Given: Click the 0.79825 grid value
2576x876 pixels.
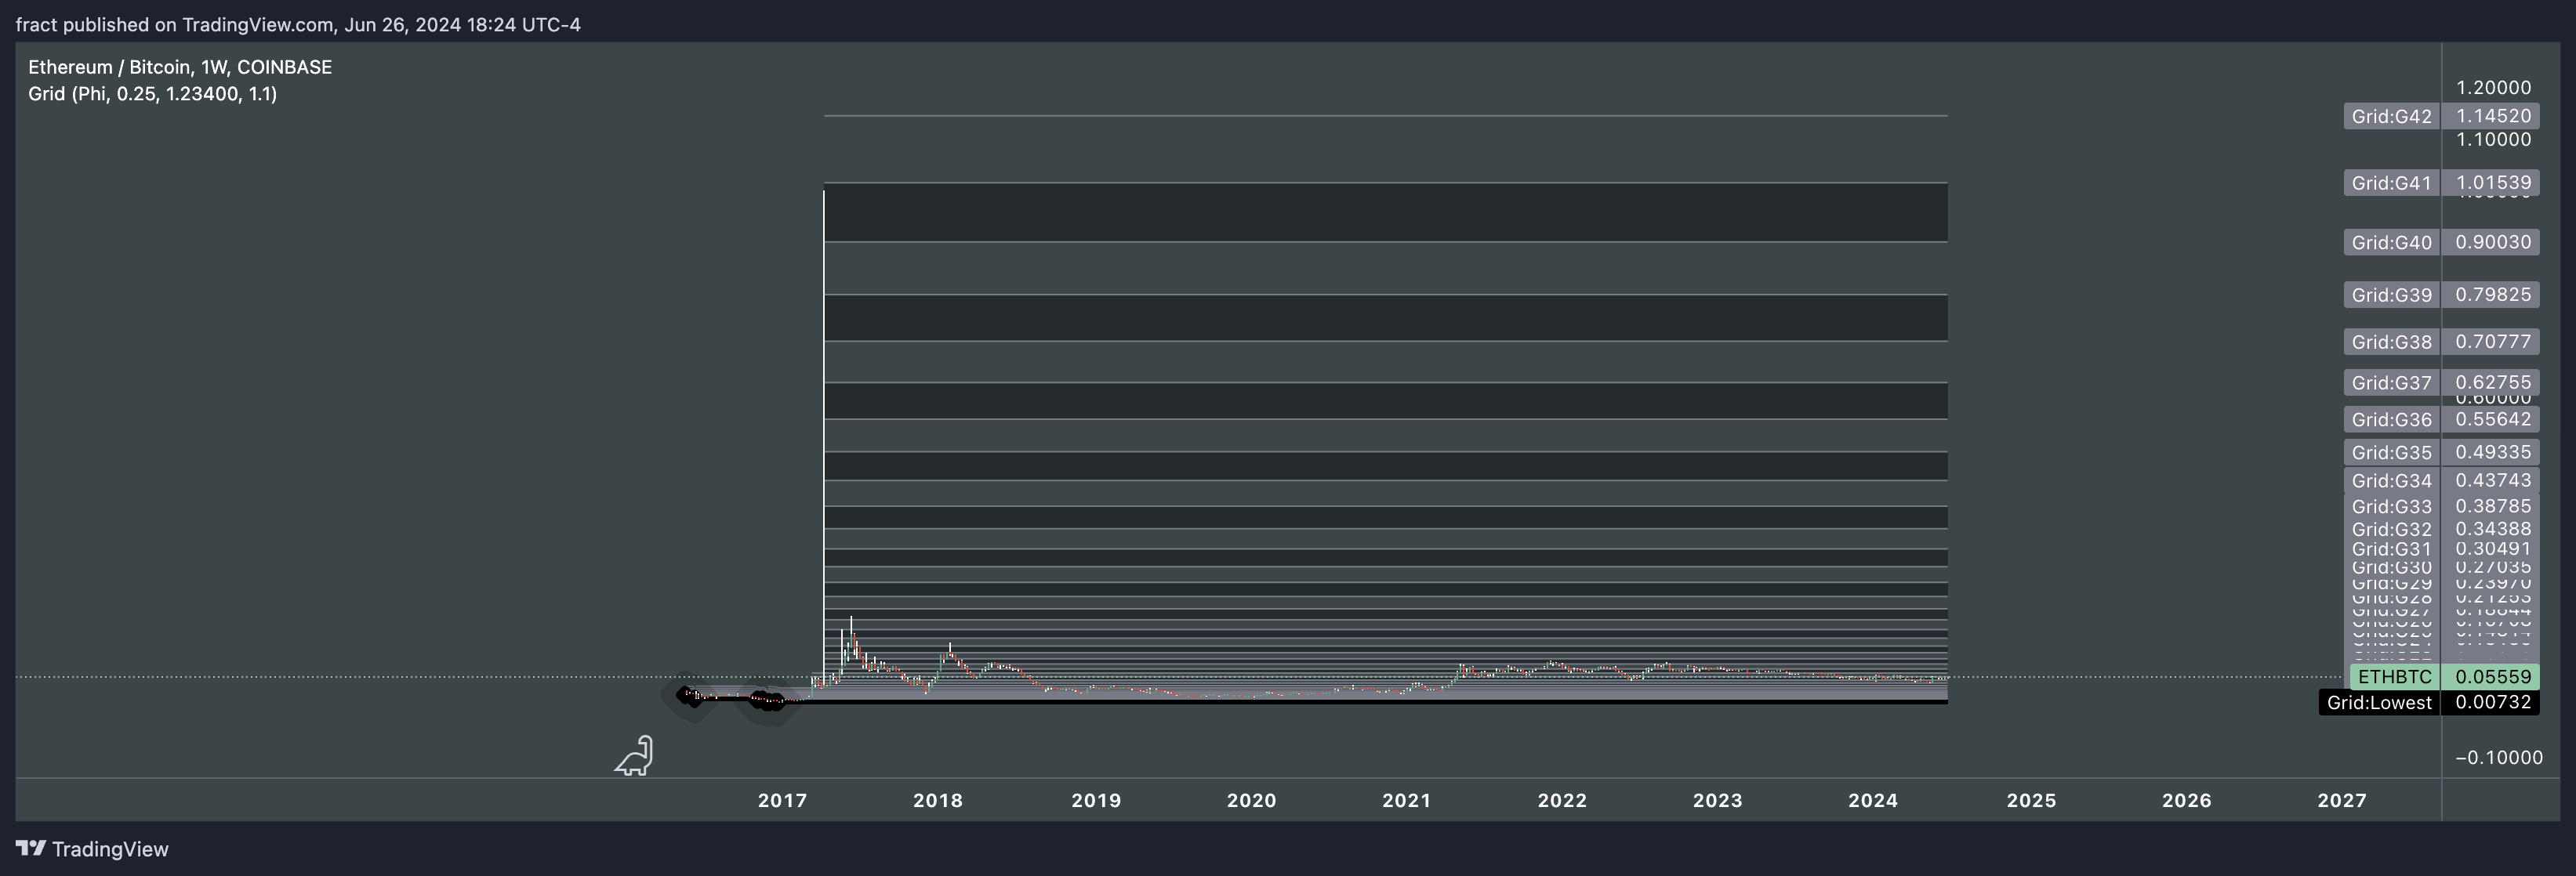Looking at the screenshot, I should tap(2492, 295).
